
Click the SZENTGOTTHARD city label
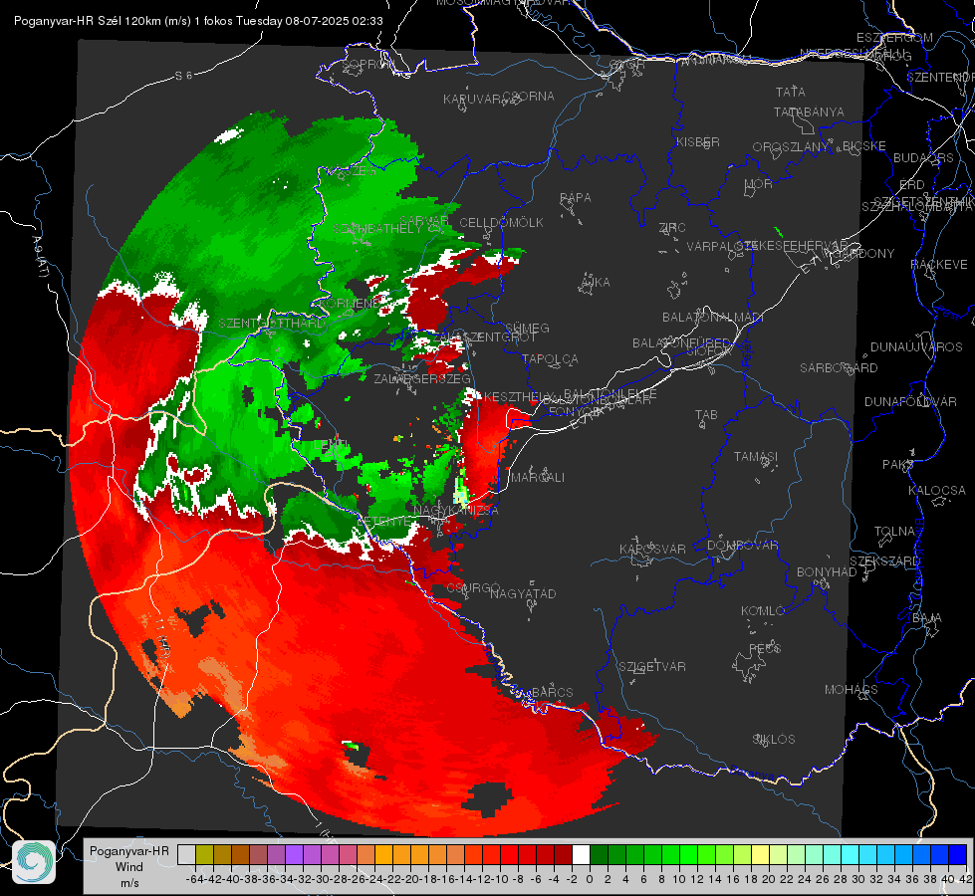[x=271, y=324]
